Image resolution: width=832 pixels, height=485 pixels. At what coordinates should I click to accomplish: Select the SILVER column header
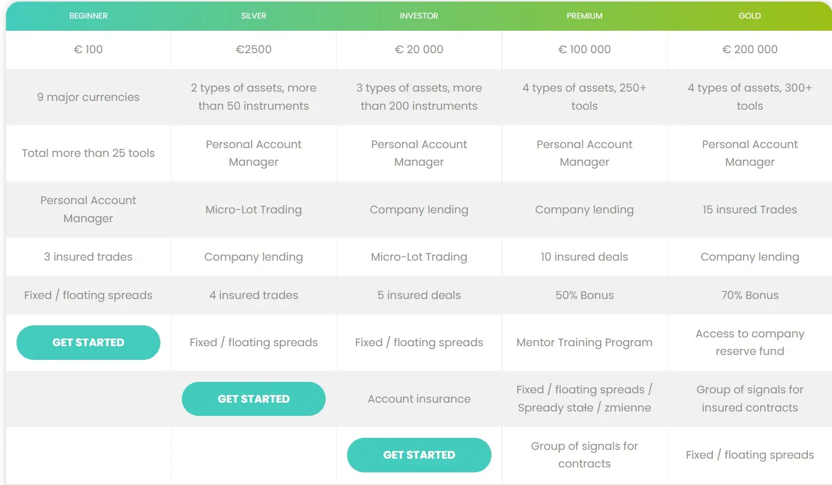[254, 16]
